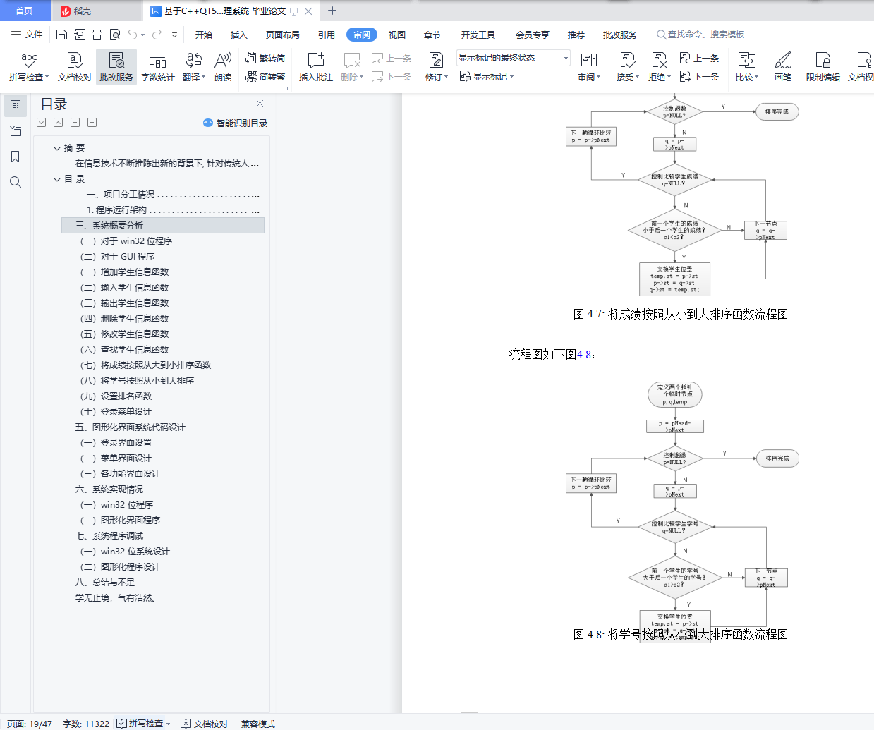
Task: Open the bookmark icon in left sidebar
Action: 16,157
